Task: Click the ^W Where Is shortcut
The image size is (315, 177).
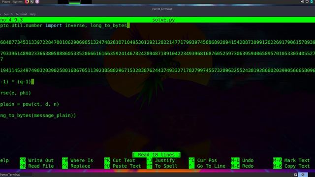Action: 78,160
